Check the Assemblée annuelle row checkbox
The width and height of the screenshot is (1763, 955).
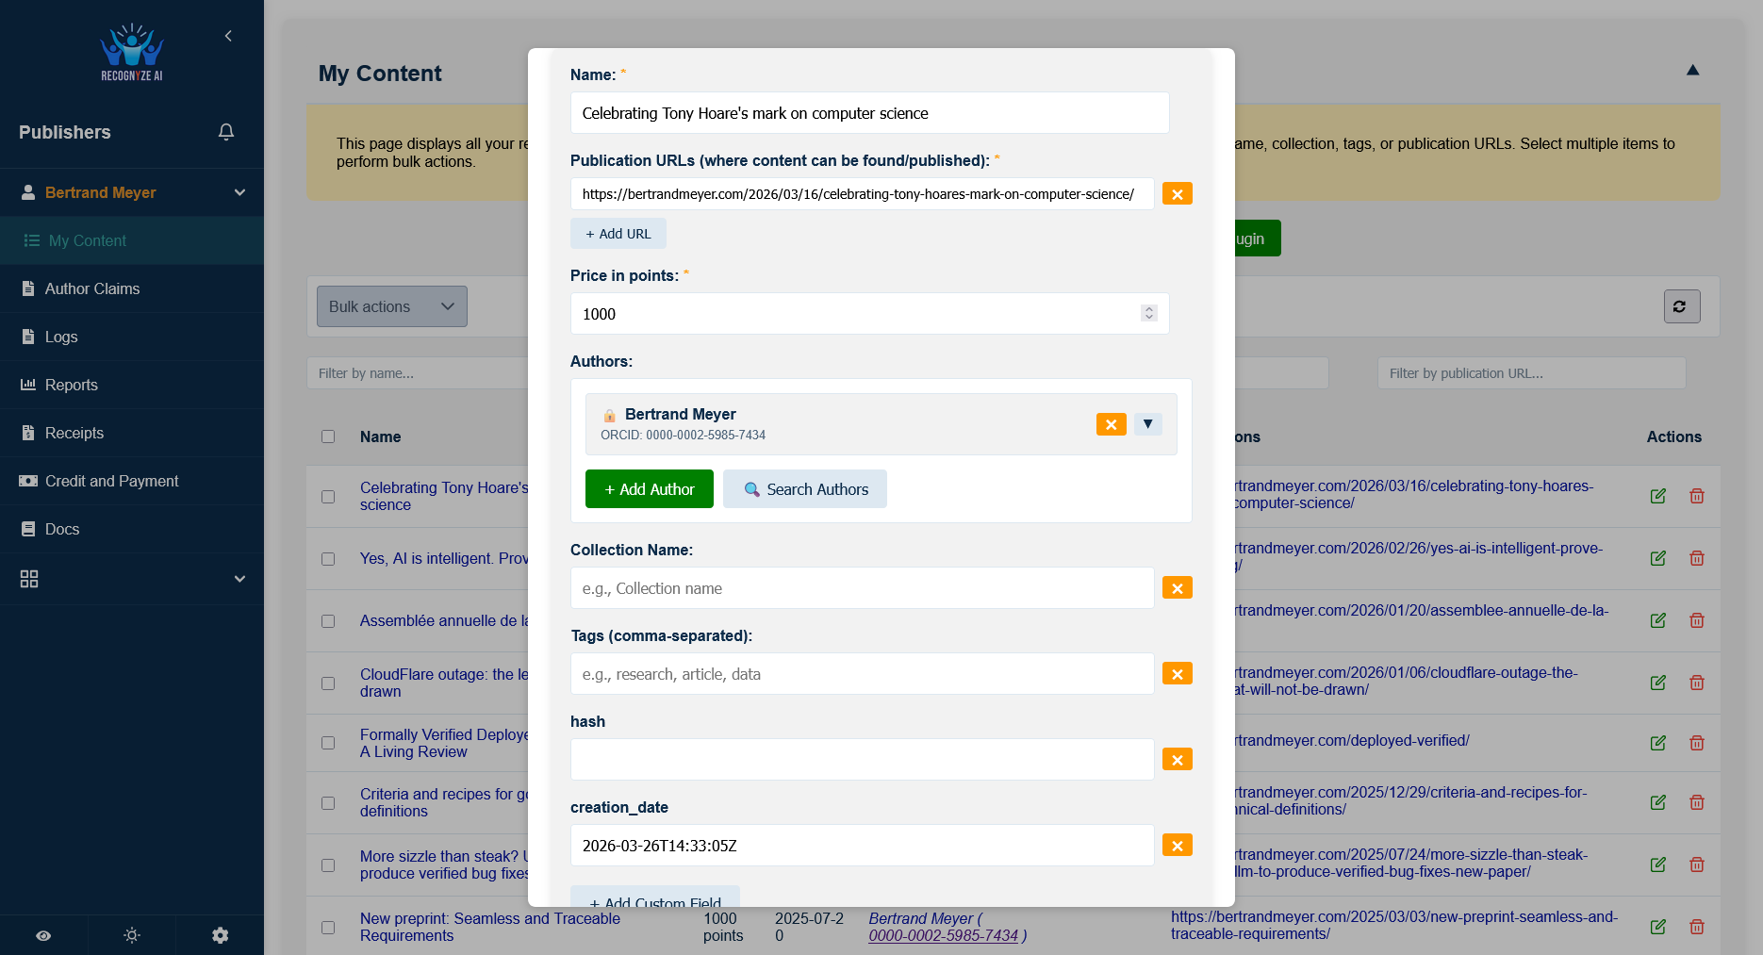coord(328,621)
